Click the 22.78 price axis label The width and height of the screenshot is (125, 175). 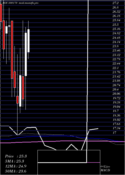116,59
